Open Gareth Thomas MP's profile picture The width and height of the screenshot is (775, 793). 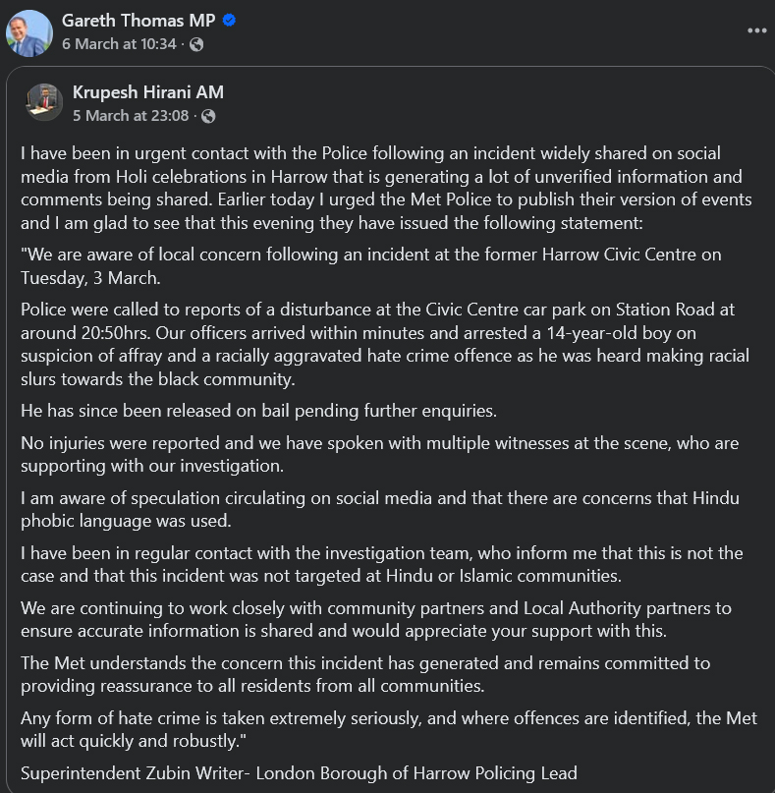[29, 32]
